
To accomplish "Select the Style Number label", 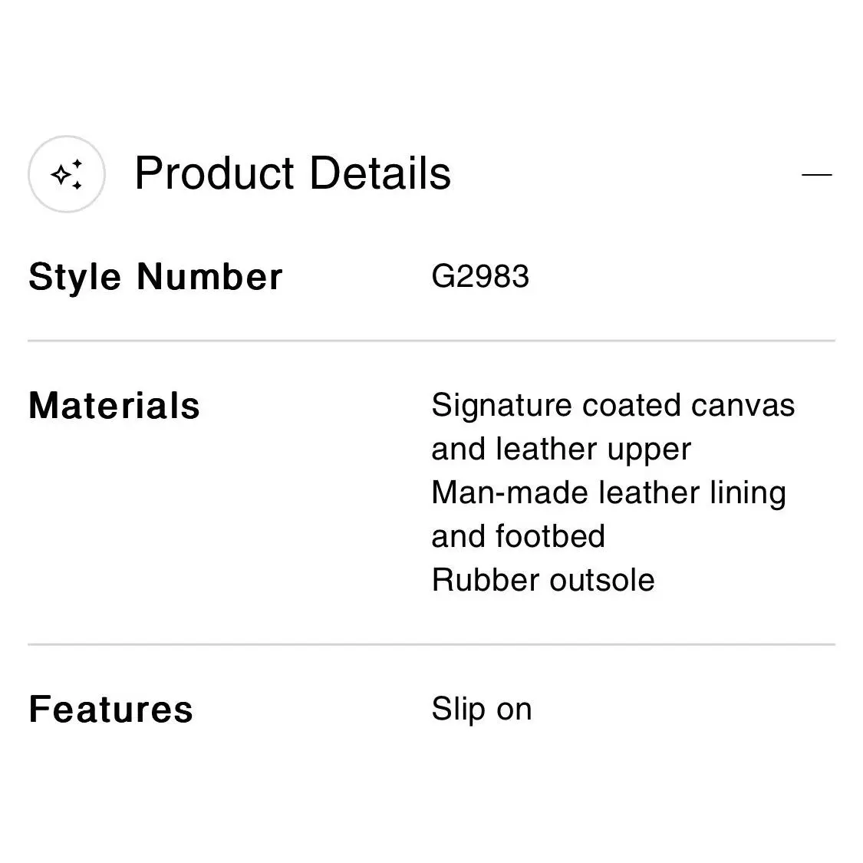I will coord(155,277).
